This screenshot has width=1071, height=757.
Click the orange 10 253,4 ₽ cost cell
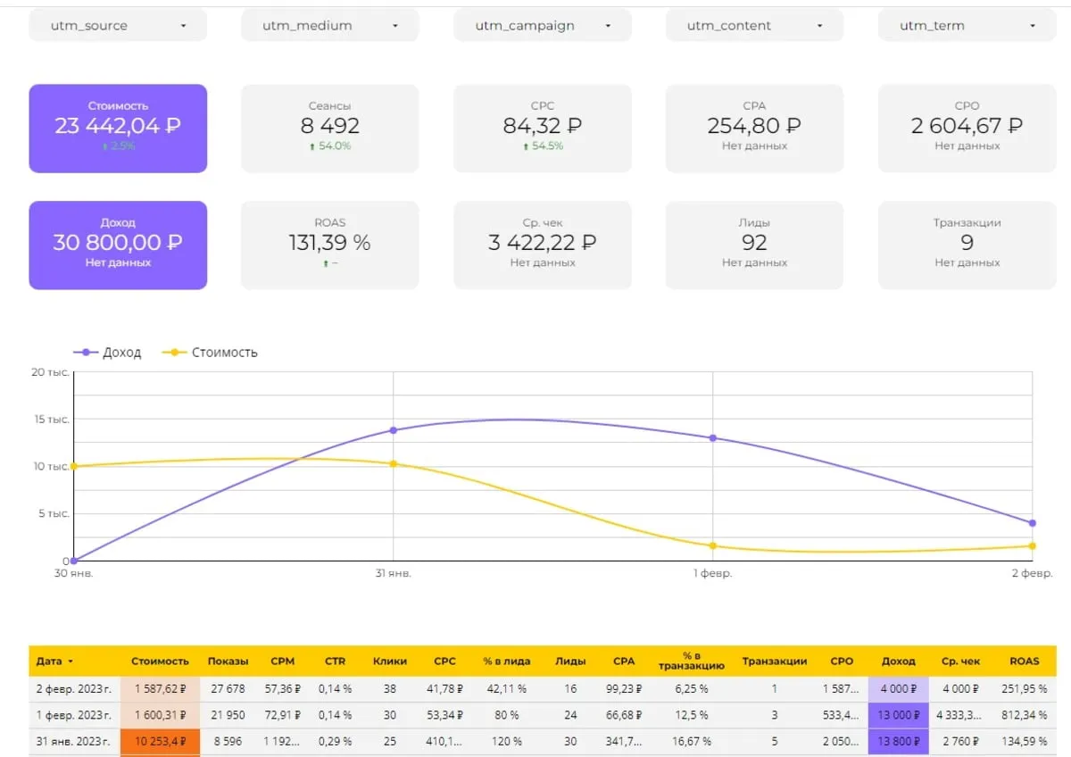point(160,741)
